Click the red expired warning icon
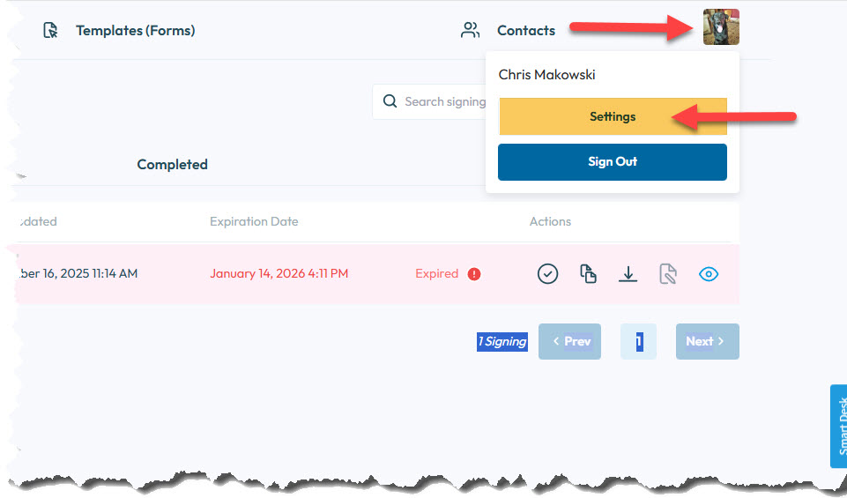 point(474,274)
